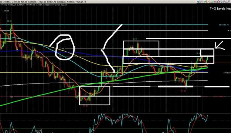Click the teal mountain-shaped toolbar icon
The image size is (231, 133).
coord(198,2)
